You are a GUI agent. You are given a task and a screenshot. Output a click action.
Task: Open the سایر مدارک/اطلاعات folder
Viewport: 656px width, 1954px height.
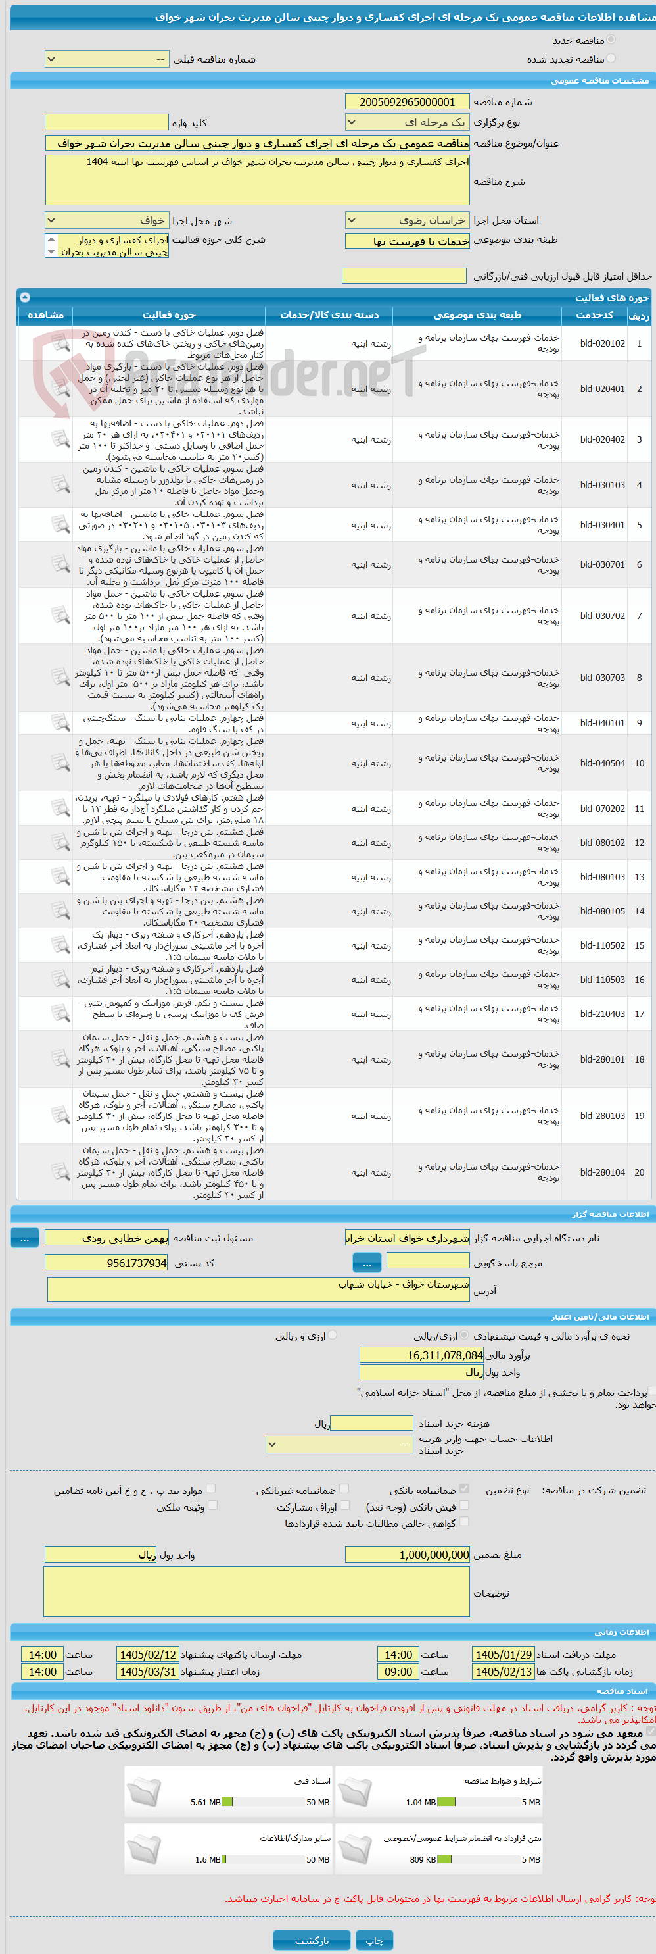(144, 1849)
